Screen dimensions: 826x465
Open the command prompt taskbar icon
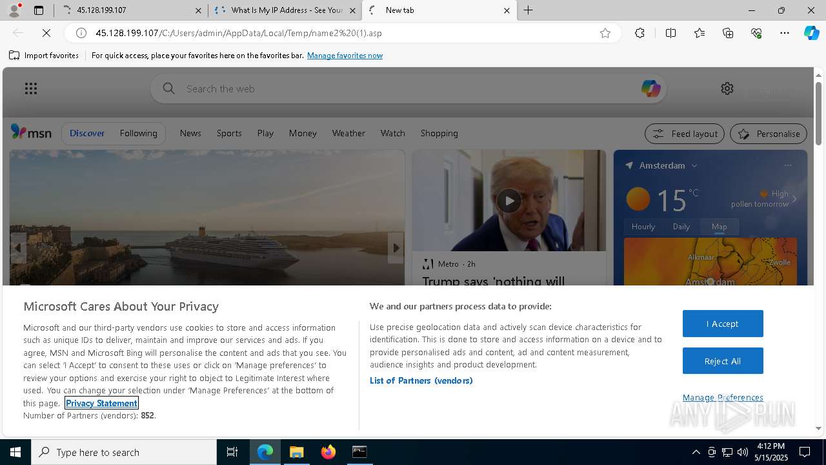[359, 452]
